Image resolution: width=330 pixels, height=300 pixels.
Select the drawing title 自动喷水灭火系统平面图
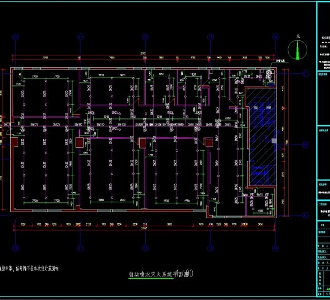click(160, 274)
